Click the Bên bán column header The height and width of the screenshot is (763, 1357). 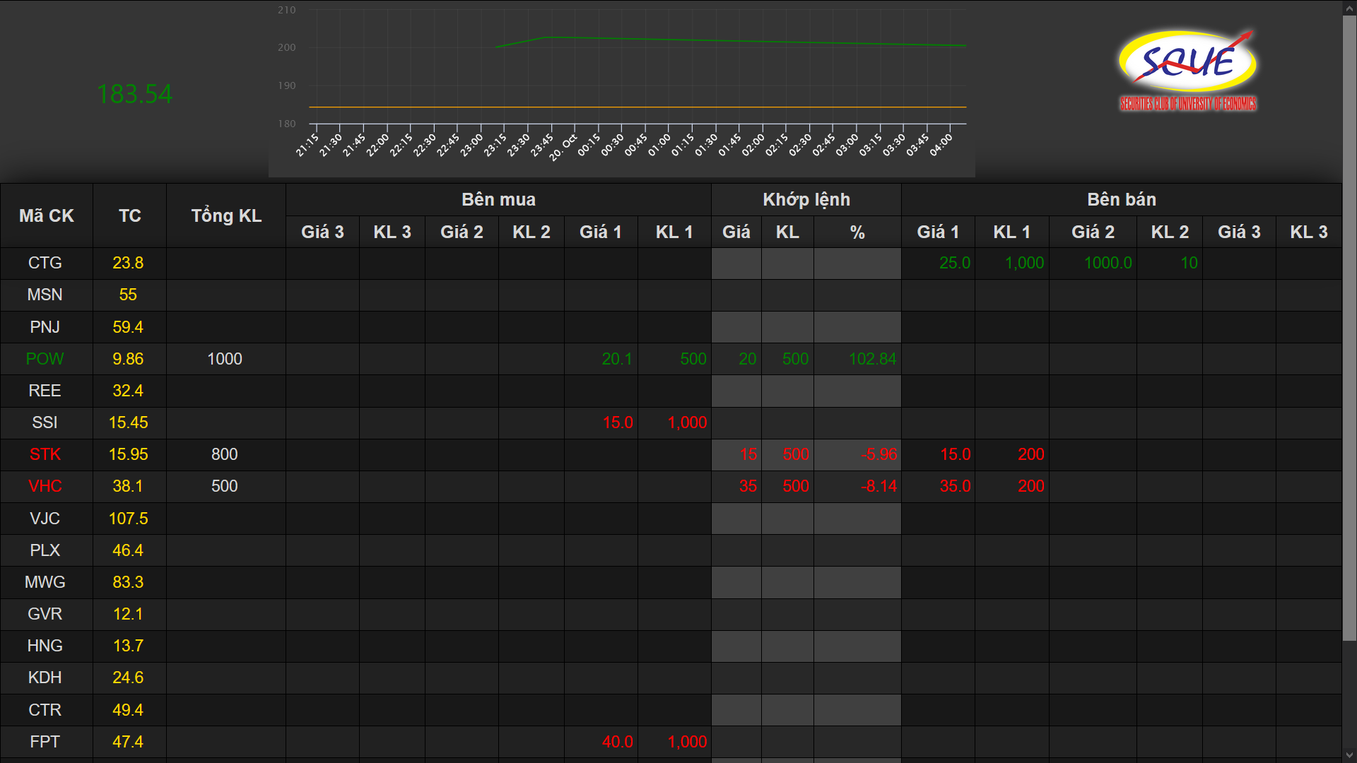point(1122,199)
